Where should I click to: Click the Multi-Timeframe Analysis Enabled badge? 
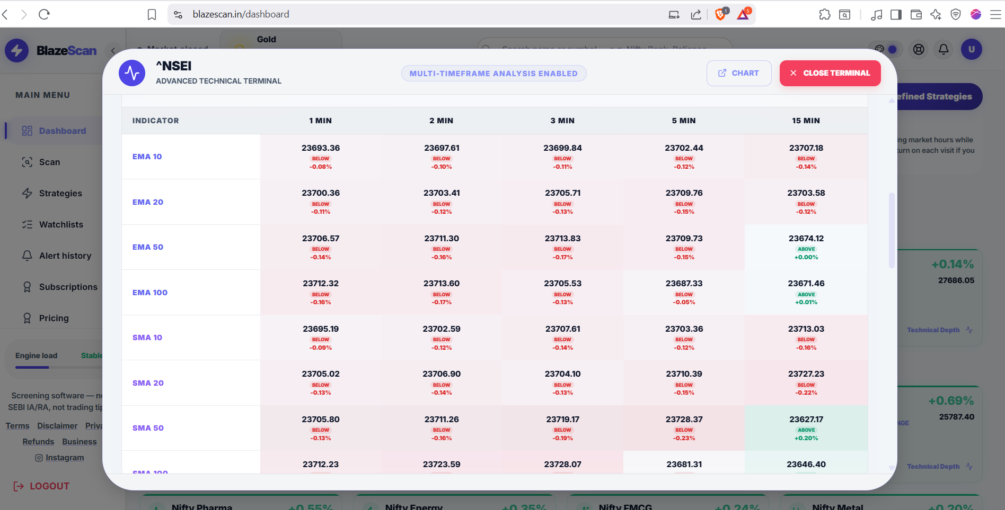pos(493,74)
